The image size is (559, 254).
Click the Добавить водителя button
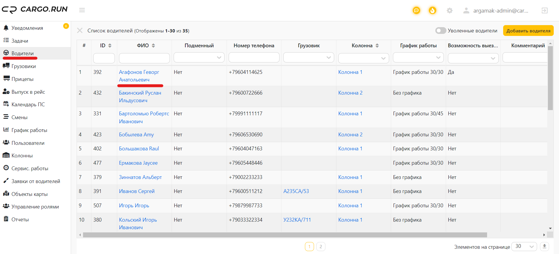tap(528, 31)
